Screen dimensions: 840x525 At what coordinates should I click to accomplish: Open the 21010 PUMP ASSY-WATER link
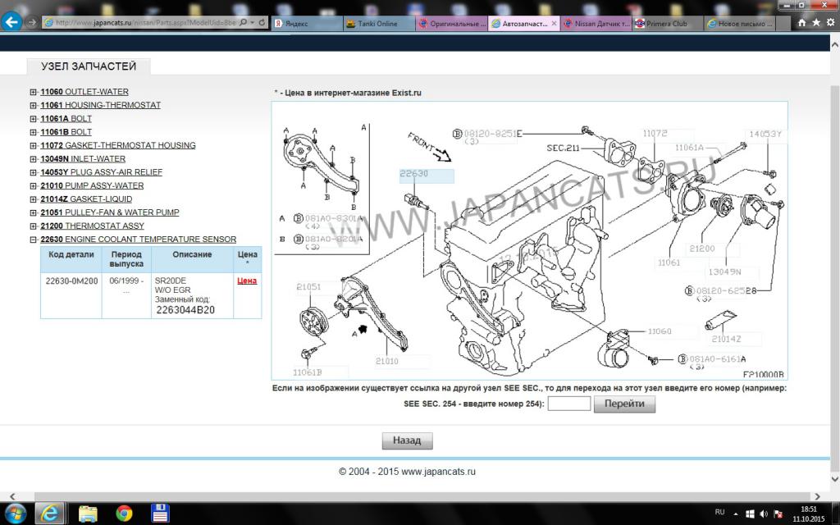(x=92, y=185)
